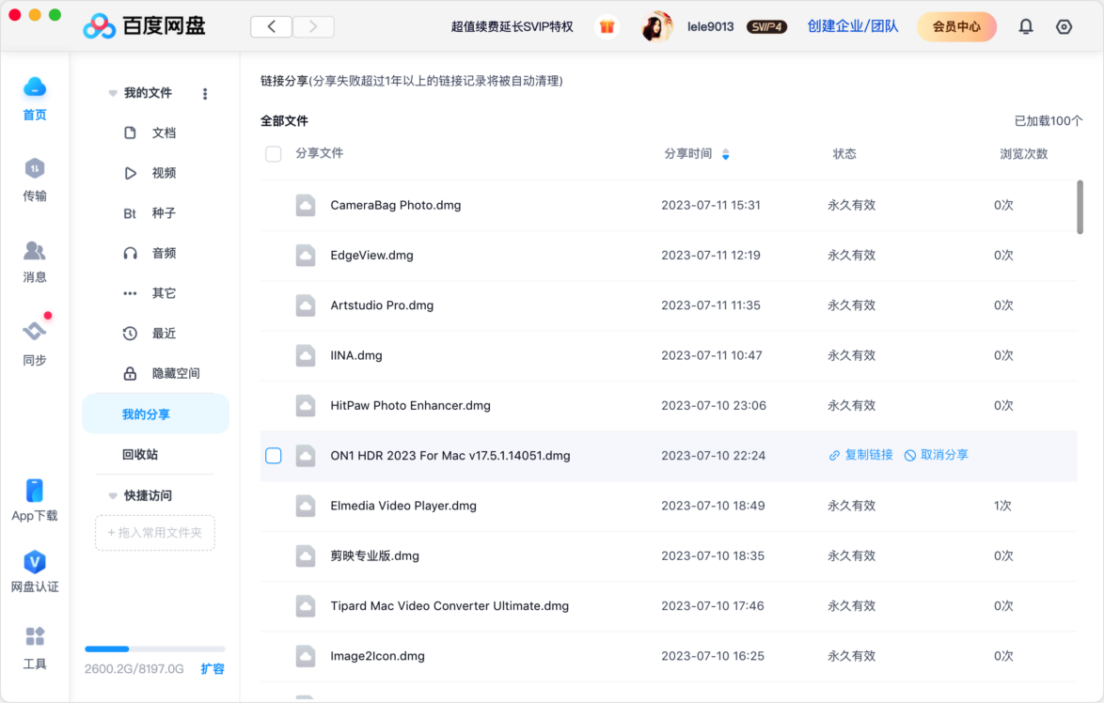1104x703 pixels.
Task: Collapse the 快捷访问 section
Action: [x=113, y=495]
